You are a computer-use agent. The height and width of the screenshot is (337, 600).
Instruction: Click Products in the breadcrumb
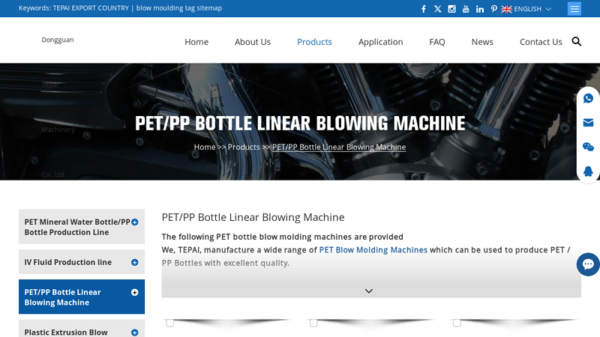point(244,147)
